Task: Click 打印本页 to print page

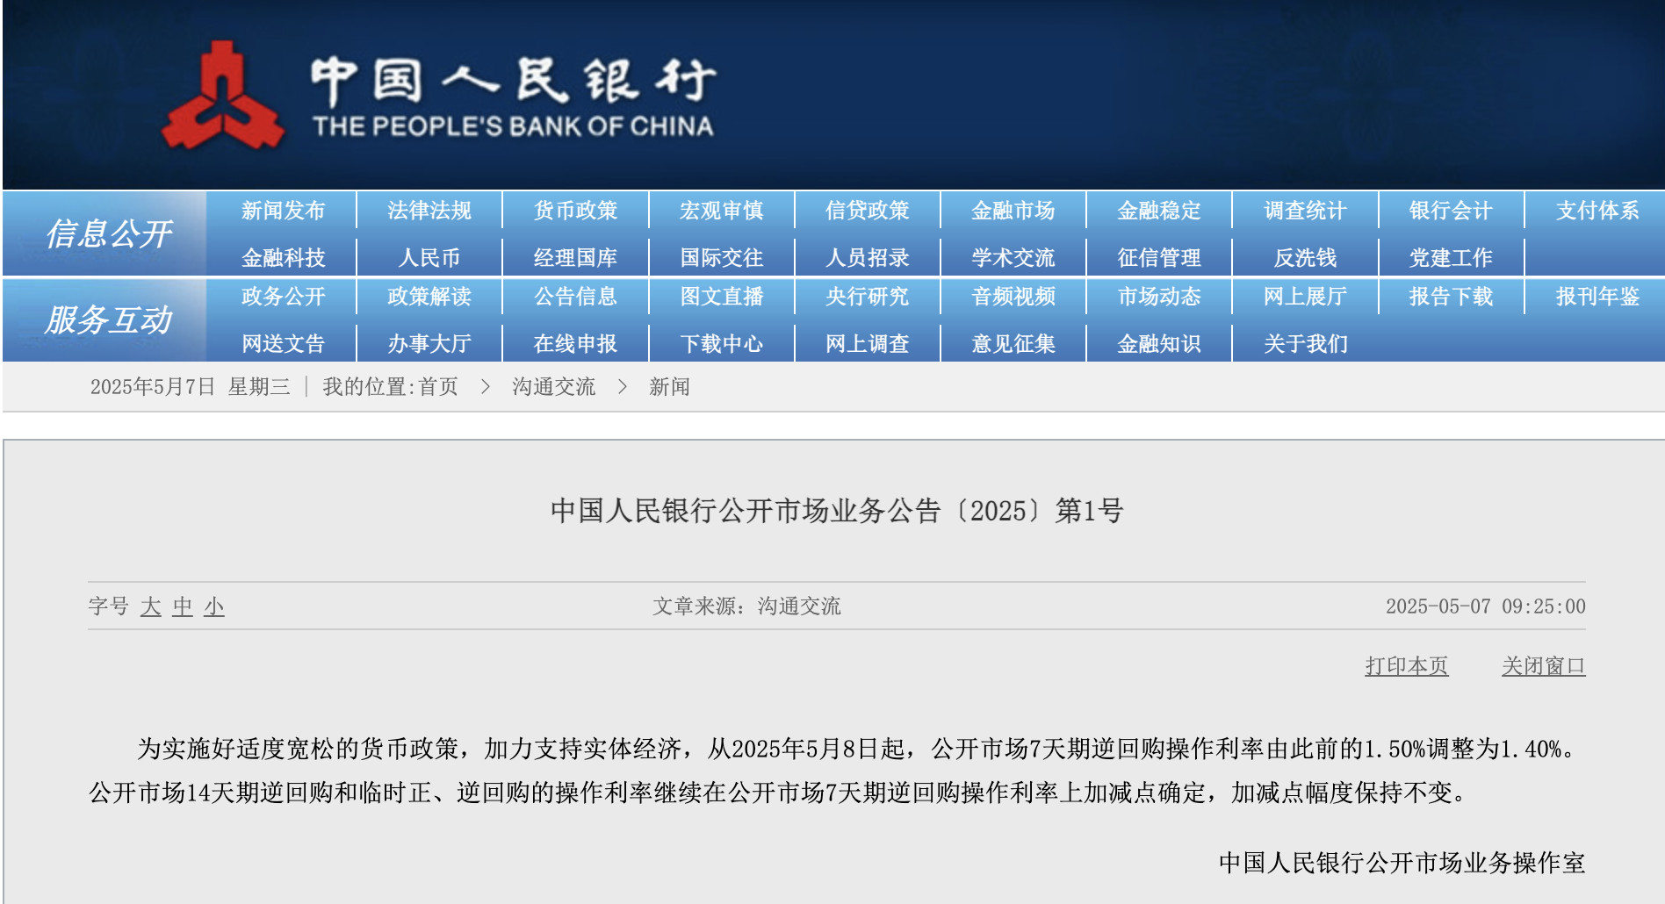Action: click(x=1406, y=666)
